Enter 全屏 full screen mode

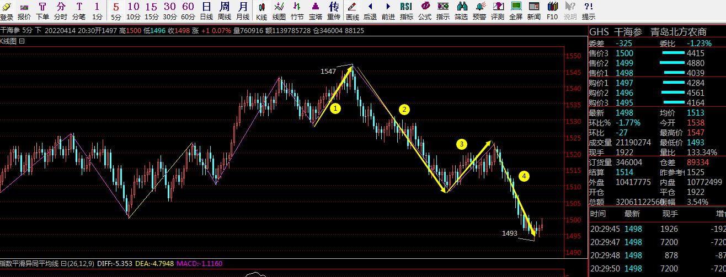click(x=516, y=10)
